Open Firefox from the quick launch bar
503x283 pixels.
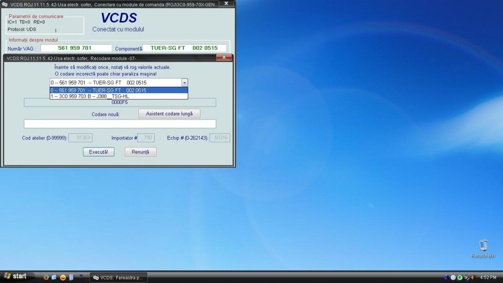[x=46, y=277]
